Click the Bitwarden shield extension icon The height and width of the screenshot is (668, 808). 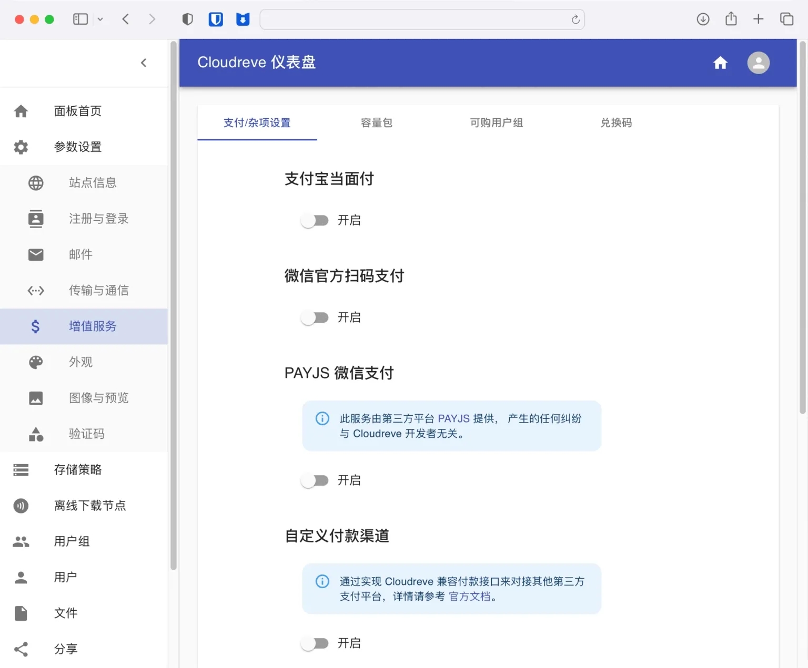click(x=216, y=19)
